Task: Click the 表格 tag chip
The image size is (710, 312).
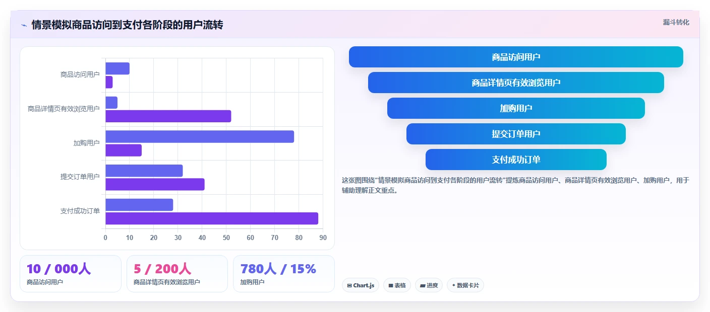Action: [397, 285]
